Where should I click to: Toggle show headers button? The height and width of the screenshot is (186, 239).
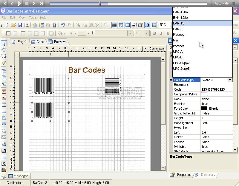click(128, 25)
